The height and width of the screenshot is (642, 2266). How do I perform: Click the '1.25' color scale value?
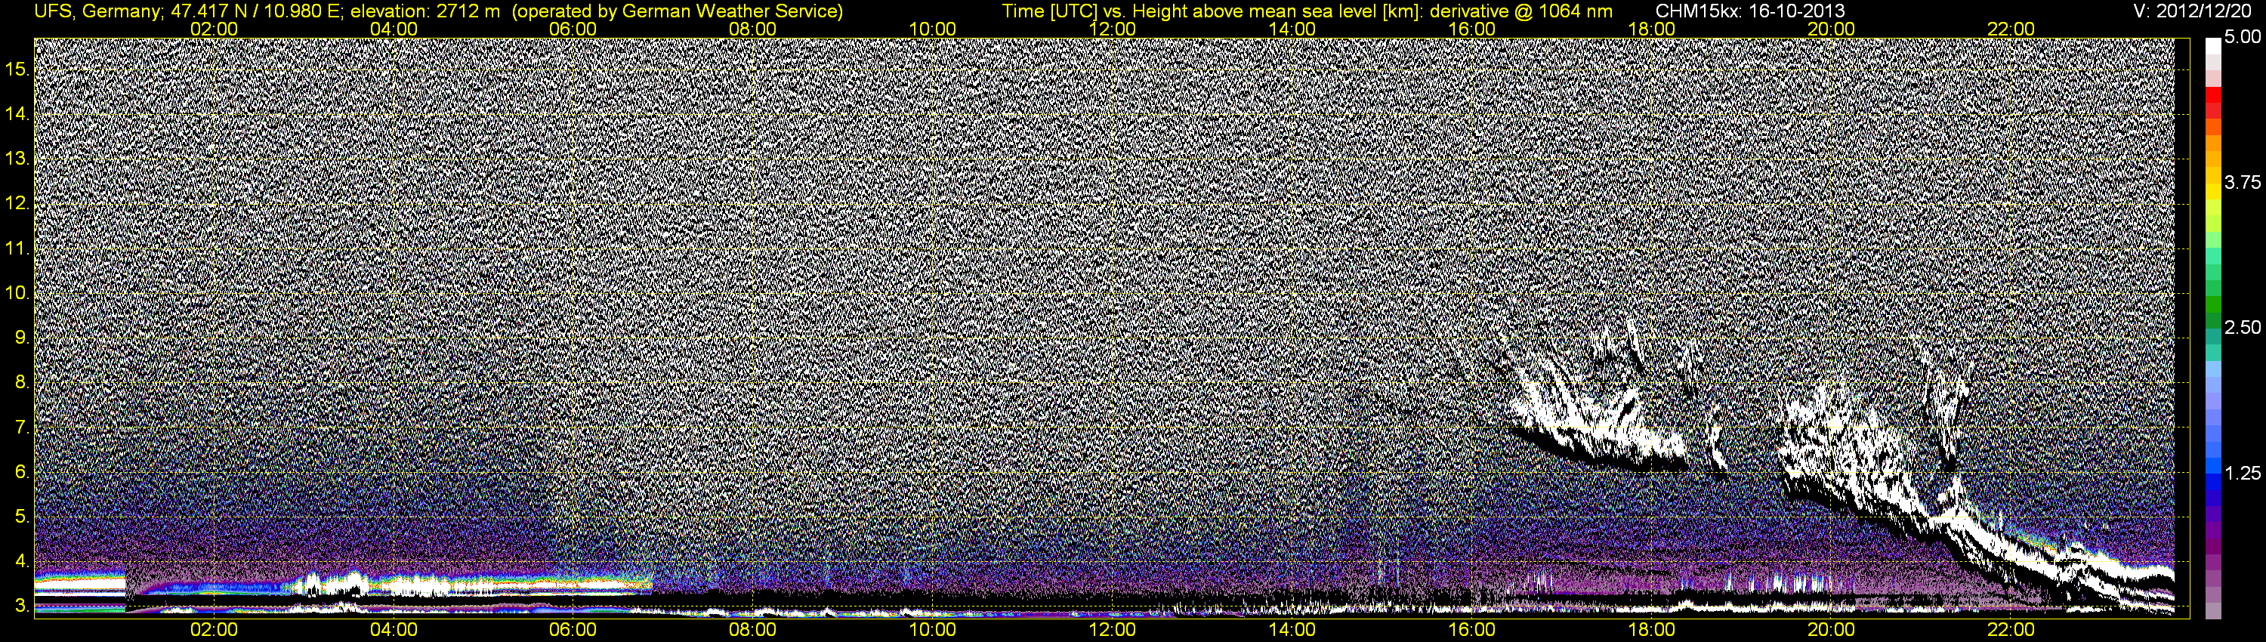point(2243,473)
